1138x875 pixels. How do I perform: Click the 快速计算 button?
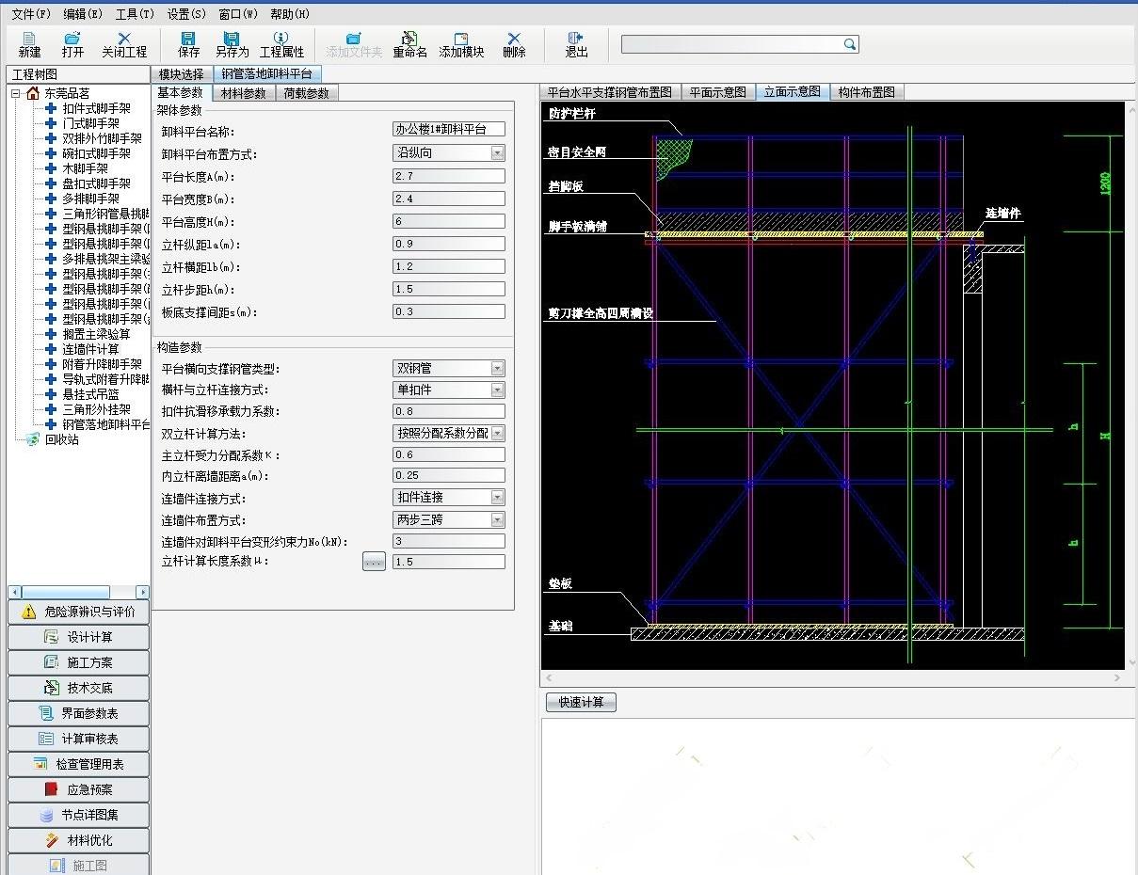click(581, 702)
